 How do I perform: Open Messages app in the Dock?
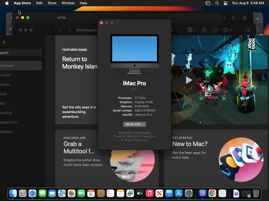pyautogui.click(x=42, y=193)
